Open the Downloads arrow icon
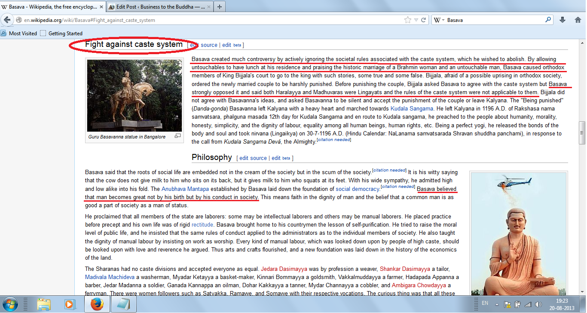The width and height of the screenshot is (587, 313). coord(562,20)
